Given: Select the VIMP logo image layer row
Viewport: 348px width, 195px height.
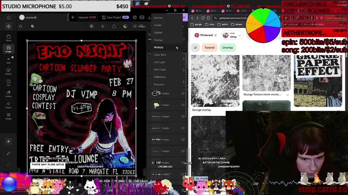Looking at the screenshot, I should pos(167,93).
